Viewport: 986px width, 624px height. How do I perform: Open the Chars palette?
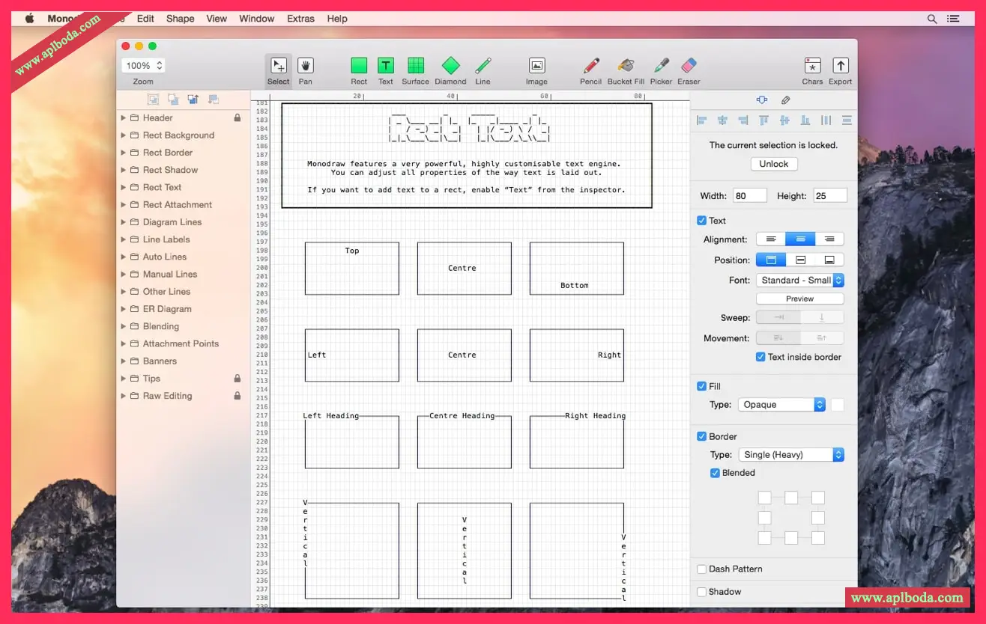pyautogui.click(x=812, y=66)
